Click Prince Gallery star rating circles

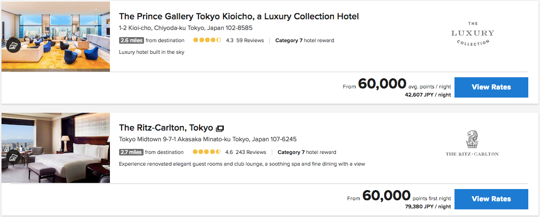click(x=207, y=40)
